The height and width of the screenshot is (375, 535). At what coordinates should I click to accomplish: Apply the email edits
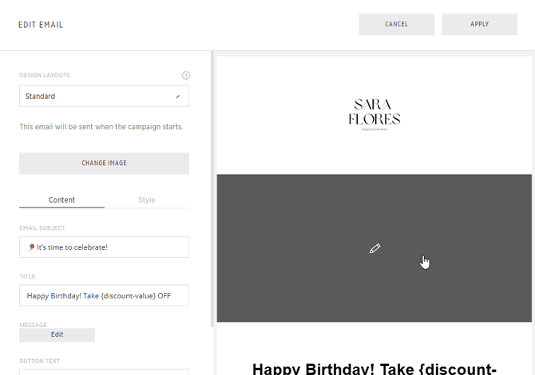tap(479, 24)
